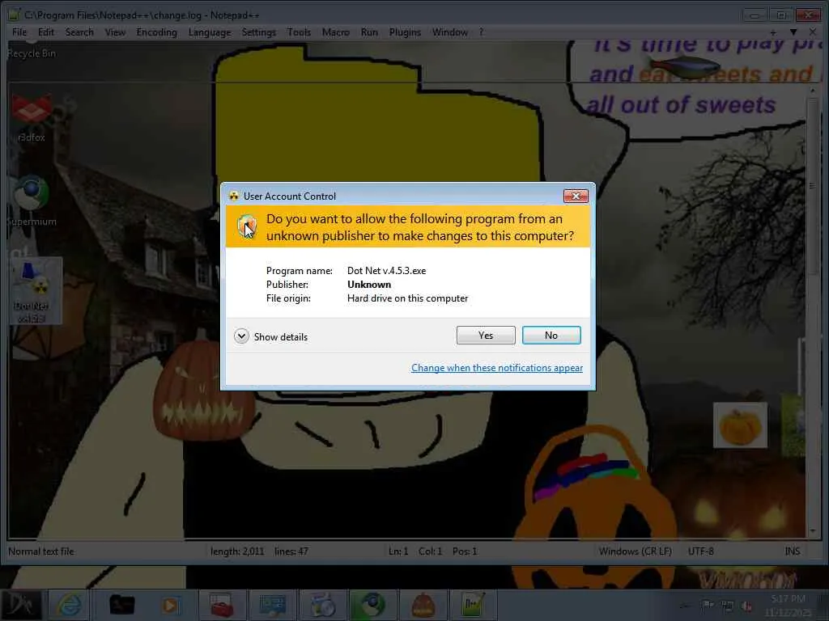Viewport: 829px width, 621px height.
Task: Click the plus button at Notepad++ menu bar right
Action: (x=773, y=32)
